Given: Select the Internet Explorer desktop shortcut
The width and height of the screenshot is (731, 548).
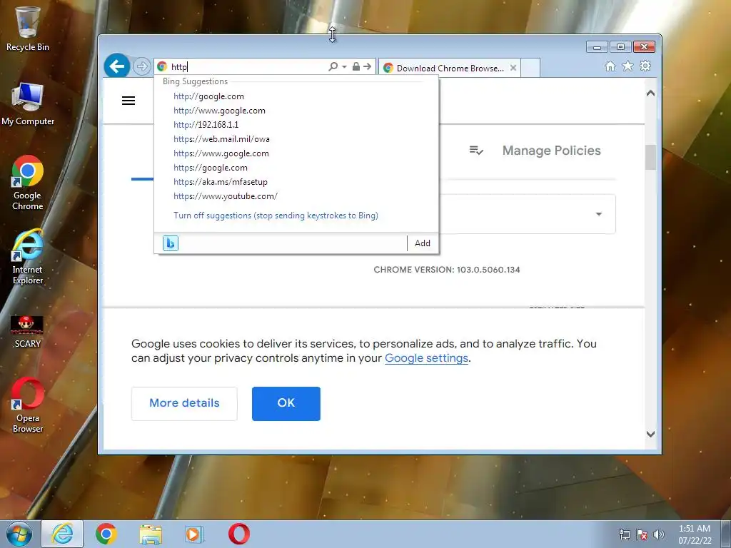Looking at the screenshot, I should [28, 257].
